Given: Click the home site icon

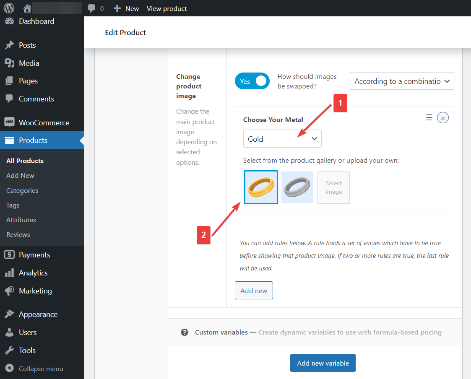Looking at the screenshot, I should pyautogui.click(x=27, y=8).
